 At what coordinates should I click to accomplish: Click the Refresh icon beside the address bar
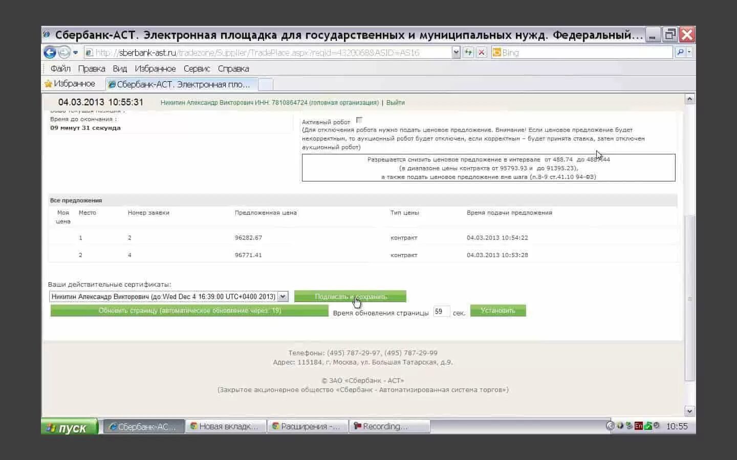point(469,52)
